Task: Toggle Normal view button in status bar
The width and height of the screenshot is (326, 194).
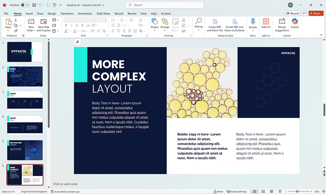Action: pos(255,192)
